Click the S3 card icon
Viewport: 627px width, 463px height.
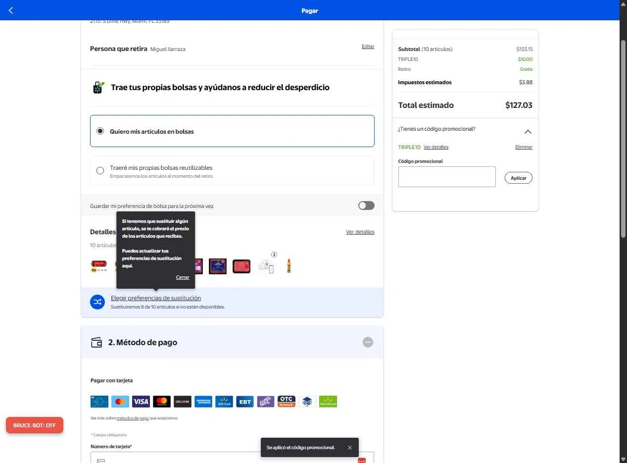(x=307, y=402)
